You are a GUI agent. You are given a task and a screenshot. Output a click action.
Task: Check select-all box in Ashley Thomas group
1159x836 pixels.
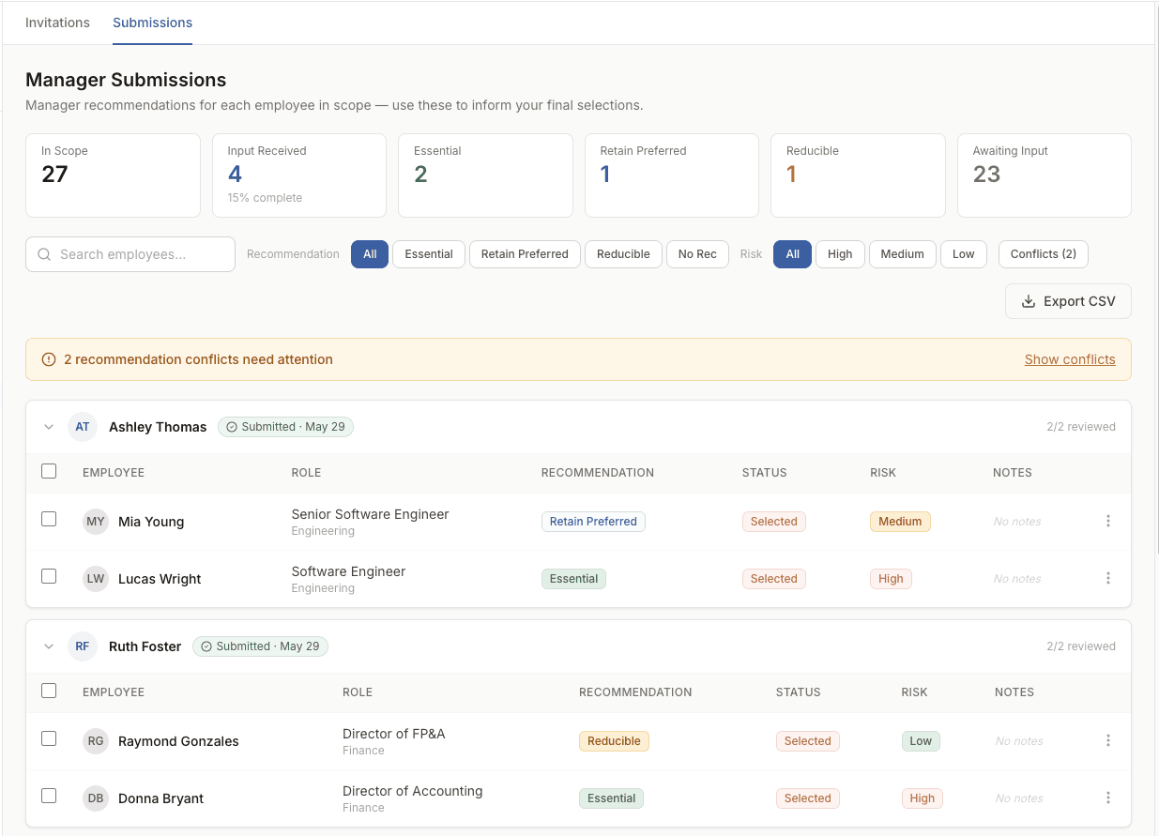[49, 471]
